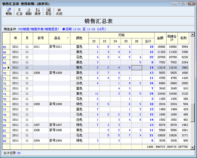Click the 日期:11-01 至 11-18 filter

click(84, 29)
